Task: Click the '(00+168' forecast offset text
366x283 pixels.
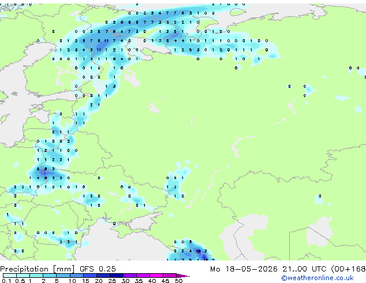Action: click(348, 269)
